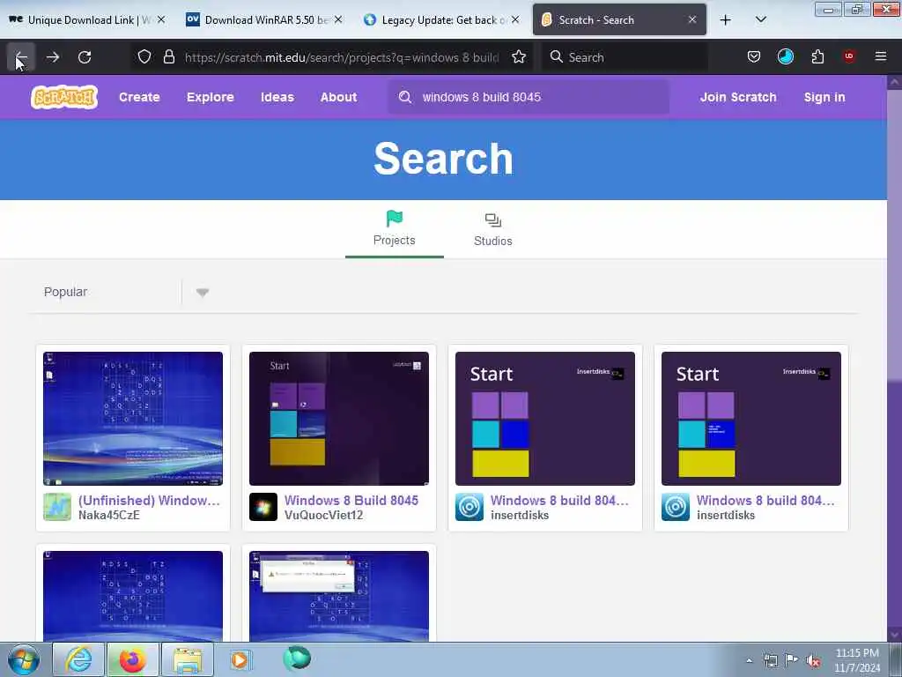This screenshot has width=902, height=677.
Task: Click the magnifier icon in Scratch search box
Action: tap(405, 97)
